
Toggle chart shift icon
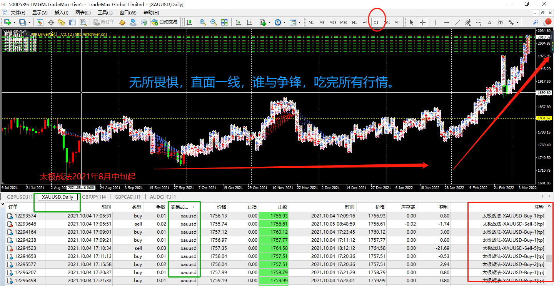[x=249, y=22]
